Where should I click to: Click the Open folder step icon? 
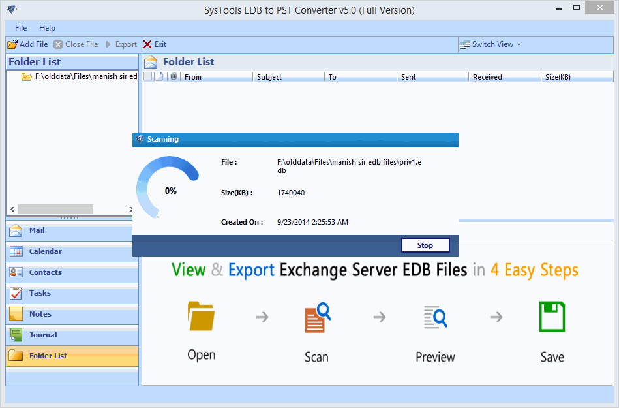(201, 316)
